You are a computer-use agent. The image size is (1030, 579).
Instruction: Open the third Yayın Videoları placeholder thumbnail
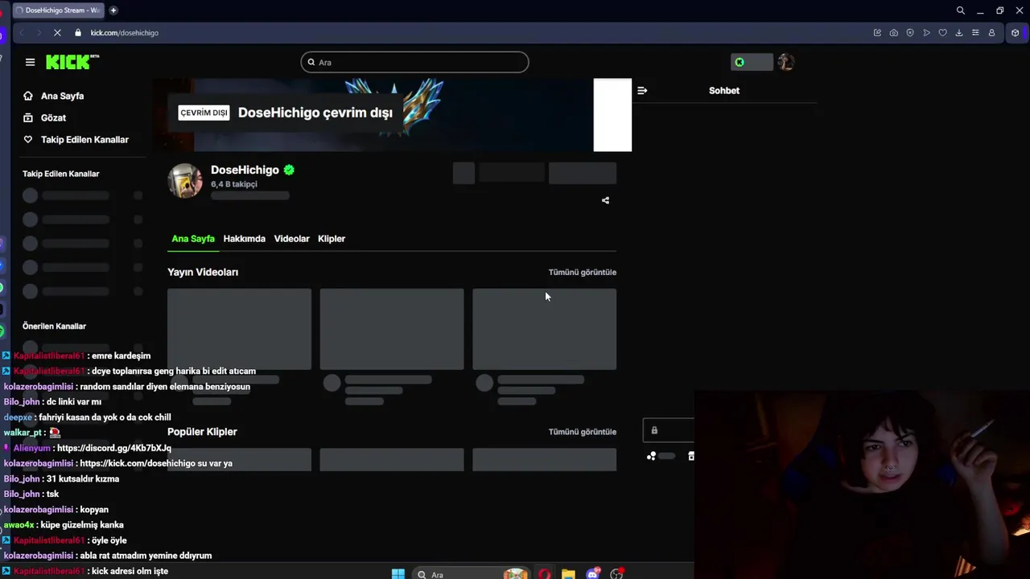544,329
